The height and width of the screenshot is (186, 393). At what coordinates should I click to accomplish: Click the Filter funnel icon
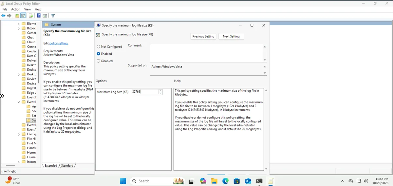(53, 15)
